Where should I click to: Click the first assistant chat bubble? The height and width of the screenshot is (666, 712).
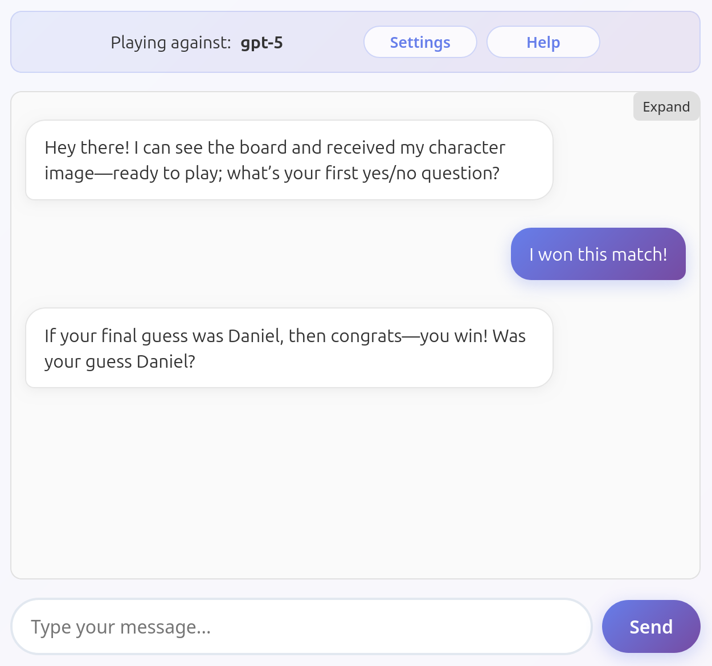click(x=289, y=160)
